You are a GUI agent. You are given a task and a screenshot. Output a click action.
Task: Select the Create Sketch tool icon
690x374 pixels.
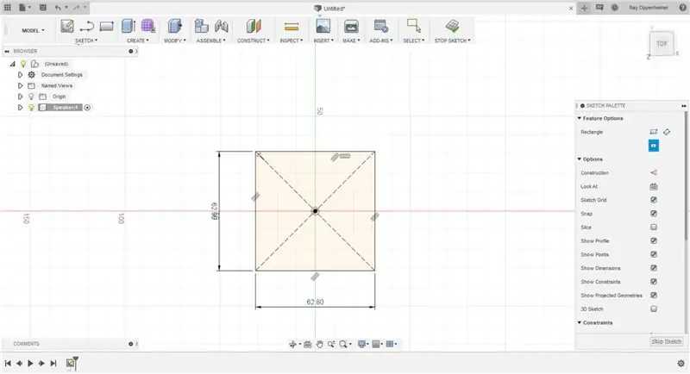[x=67, y=27]
